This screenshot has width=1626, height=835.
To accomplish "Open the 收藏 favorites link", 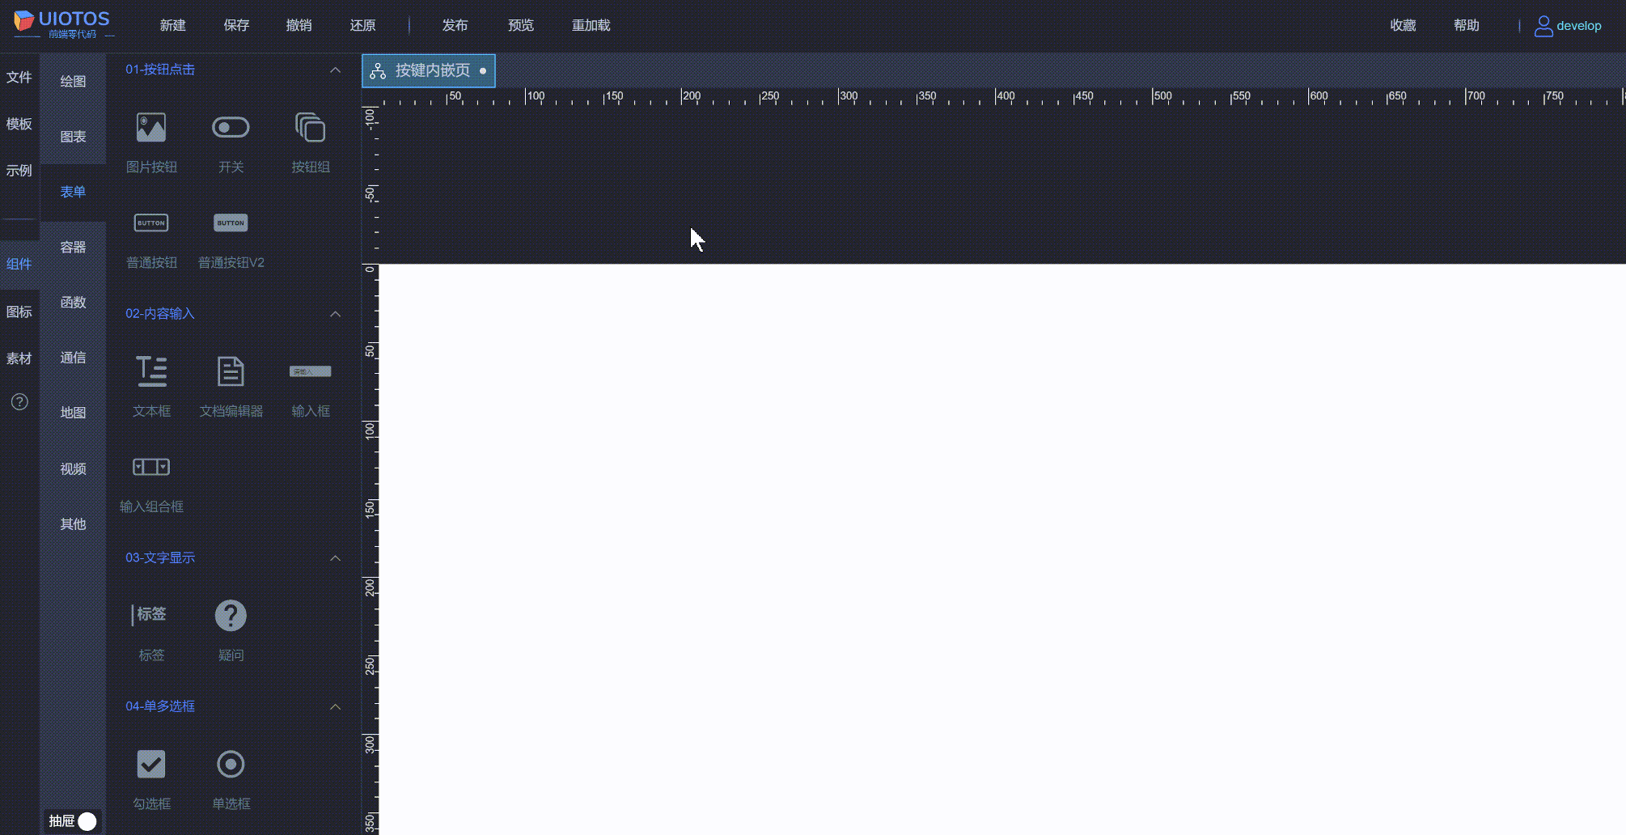I will tap(1404, 26).
